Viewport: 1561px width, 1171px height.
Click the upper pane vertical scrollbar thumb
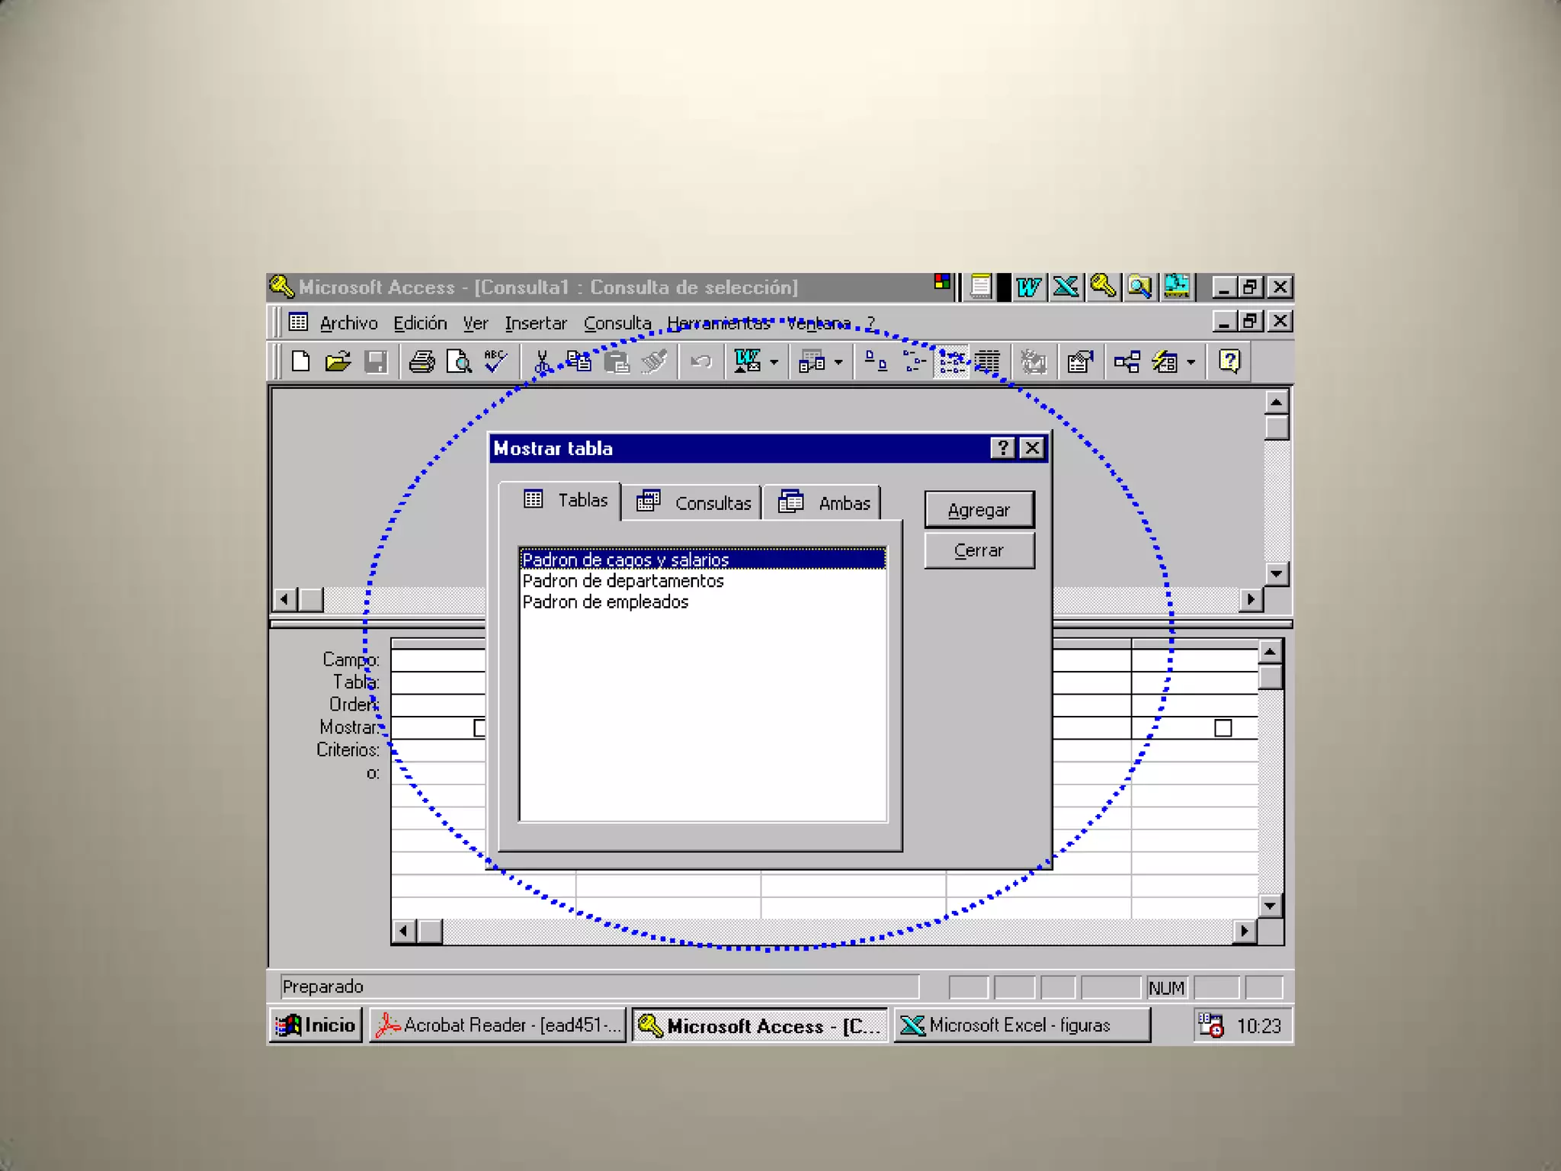1277,427
